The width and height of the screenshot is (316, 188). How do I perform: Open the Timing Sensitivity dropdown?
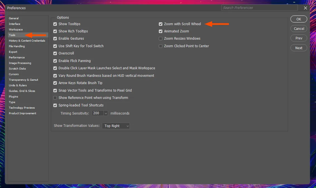coord(106,113)
